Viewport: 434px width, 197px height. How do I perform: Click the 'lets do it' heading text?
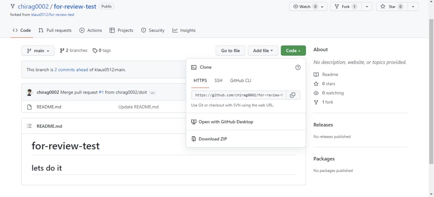[47, 168]
